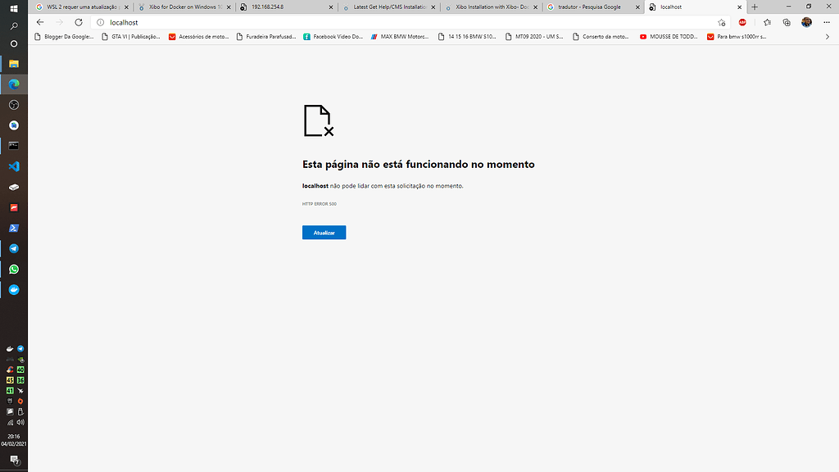Click the localhost address bar

click(410, 22)
